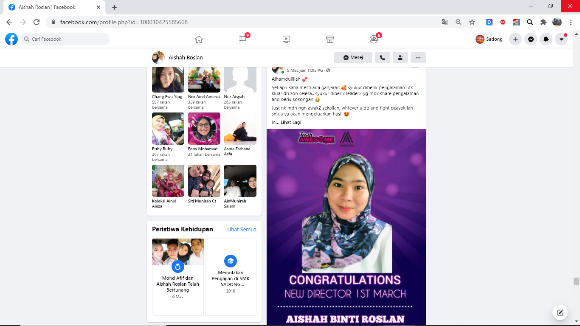Open the Home feed icon
The width and height of the screenshot is (580, 326).
(x=199, y=39)
